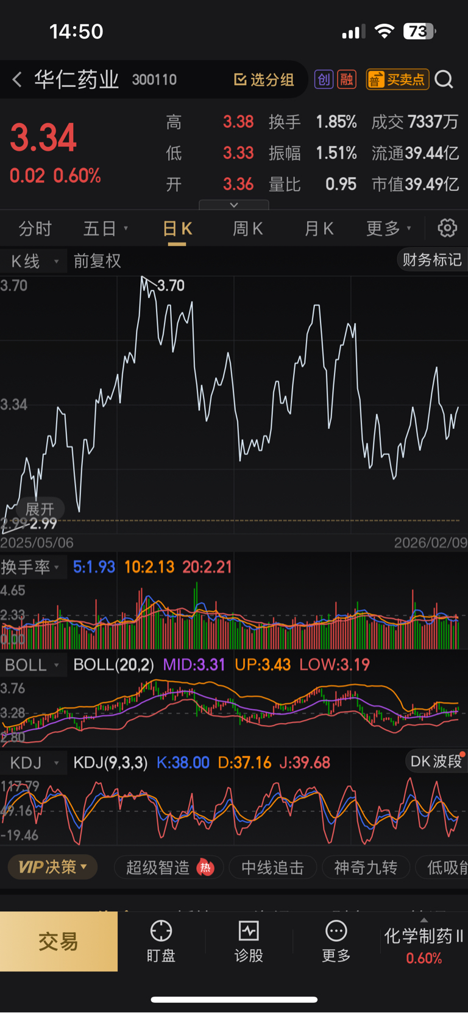Select 神奇九转 strategy chip
Viewport: 468px width, 1013px height.
click(366, 867)
